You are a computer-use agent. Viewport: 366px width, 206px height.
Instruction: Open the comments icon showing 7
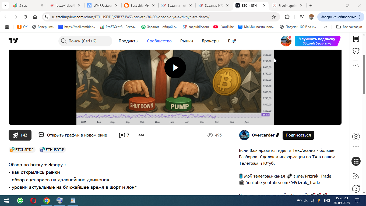click(124, 135)
